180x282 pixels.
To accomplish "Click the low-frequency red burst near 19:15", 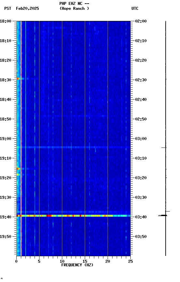I will tap(18, 169).
